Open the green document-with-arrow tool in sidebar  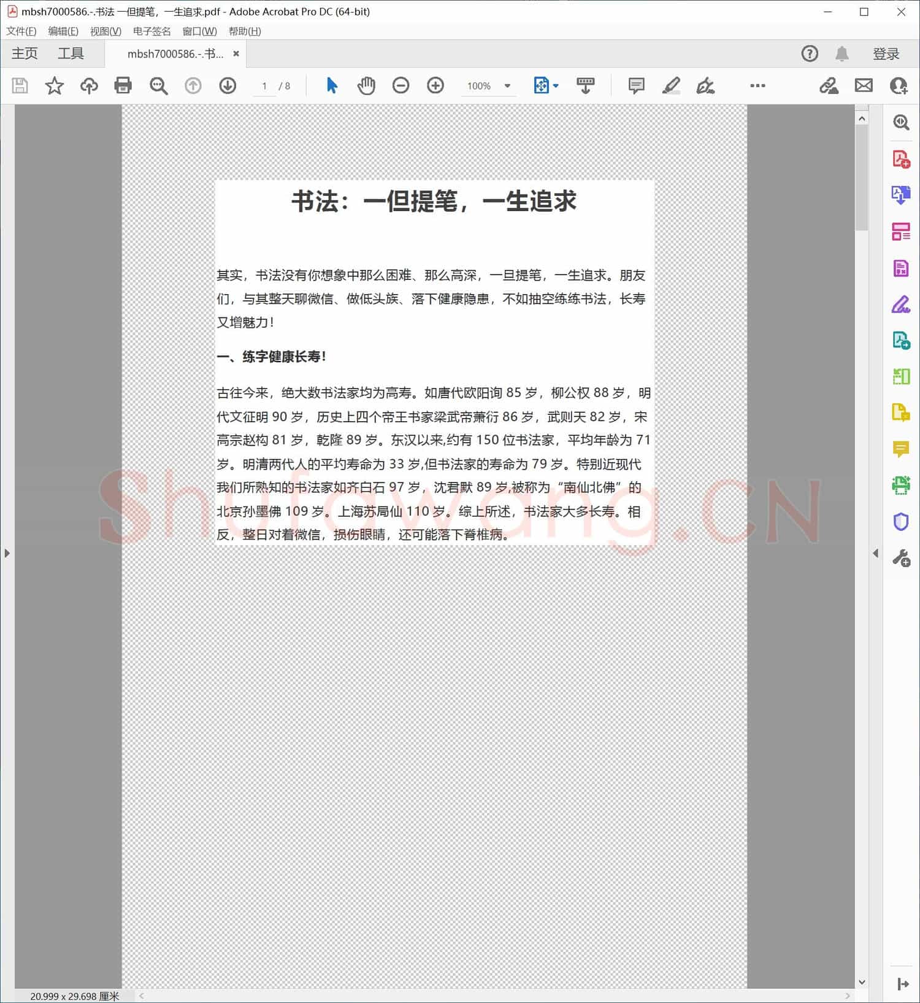pyautogui.click(x=901, y=340)
